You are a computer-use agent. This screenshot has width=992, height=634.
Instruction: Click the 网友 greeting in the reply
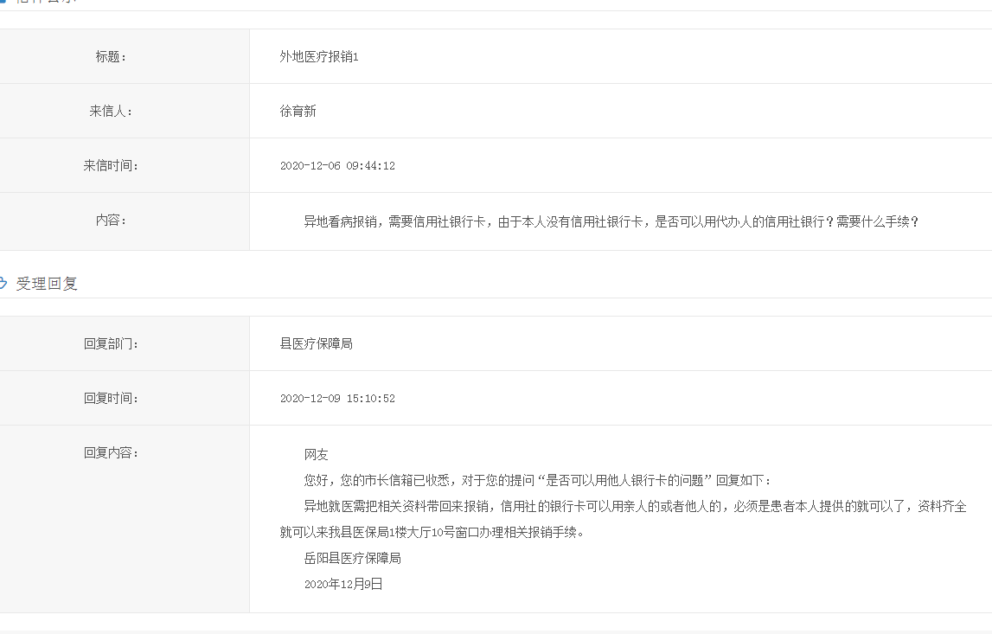tap(316, 455)
